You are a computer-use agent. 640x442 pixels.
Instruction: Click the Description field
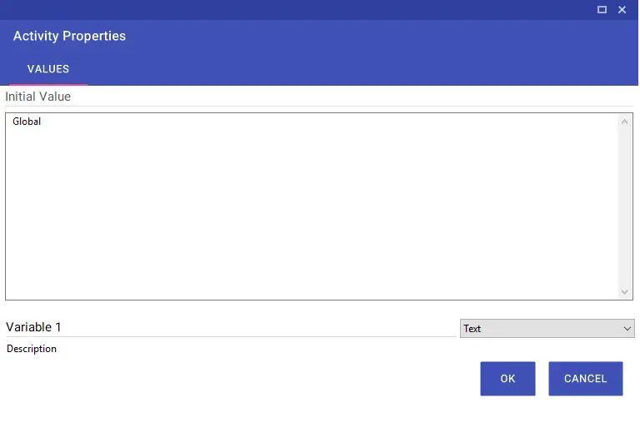32,349
